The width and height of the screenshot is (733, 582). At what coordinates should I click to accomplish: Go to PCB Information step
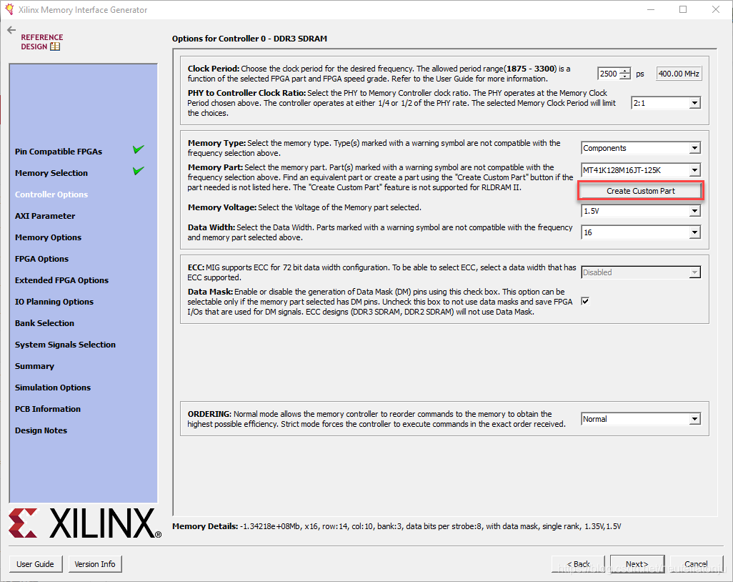pos(48,409)
